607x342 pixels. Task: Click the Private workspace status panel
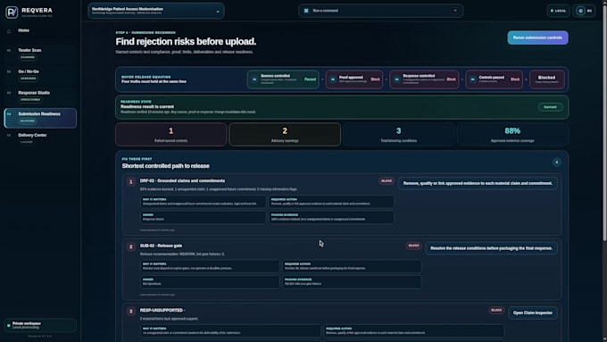coord(40,325)
